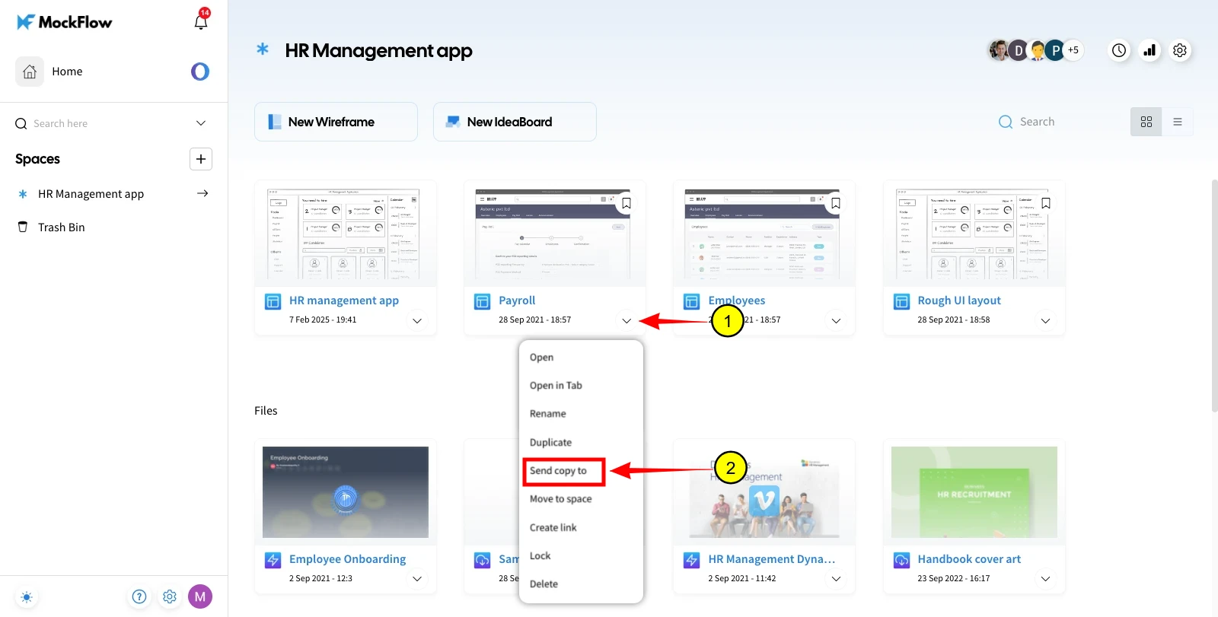Add a new space with plus button
This screenshot has width=1218, height=617.
tap(201, 159)
